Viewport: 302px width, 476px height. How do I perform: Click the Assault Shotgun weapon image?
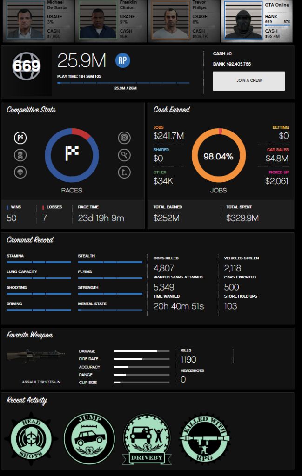[x=36, y=356]
